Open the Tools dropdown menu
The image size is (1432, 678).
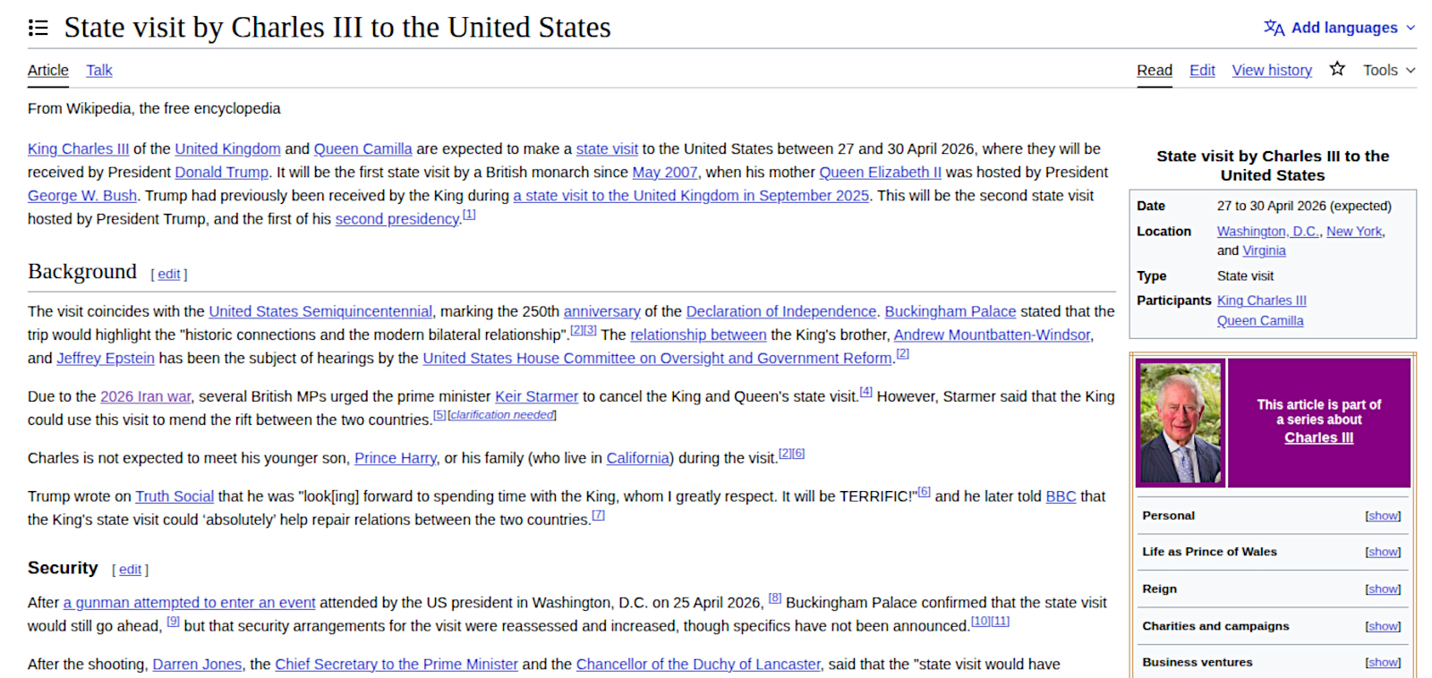[1388, 70]
